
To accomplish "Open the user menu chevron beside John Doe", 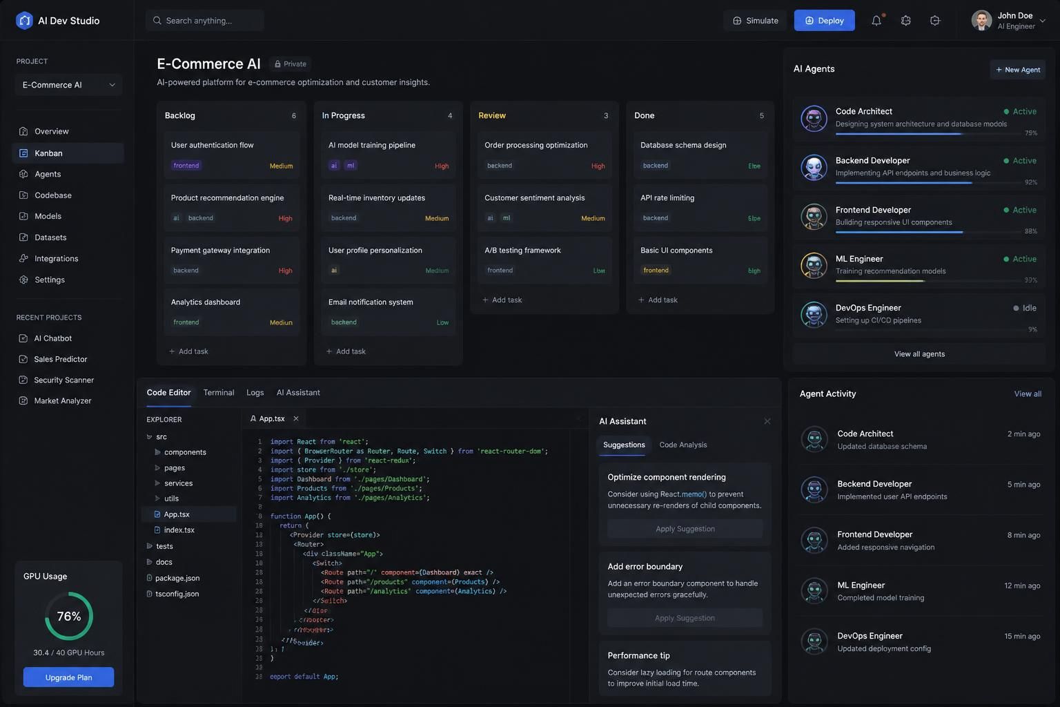I will point(1043,21).
